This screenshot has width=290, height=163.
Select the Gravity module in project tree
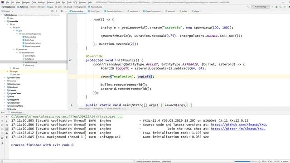pyautogui.click(x=12, y=109)
